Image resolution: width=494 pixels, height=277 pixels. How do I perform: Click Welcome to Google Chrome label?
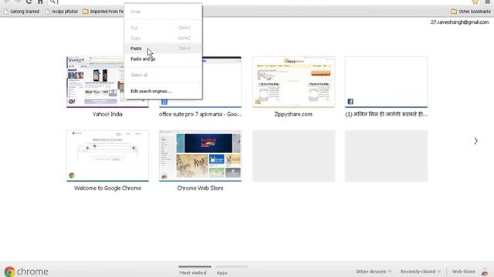pos(107,188)
